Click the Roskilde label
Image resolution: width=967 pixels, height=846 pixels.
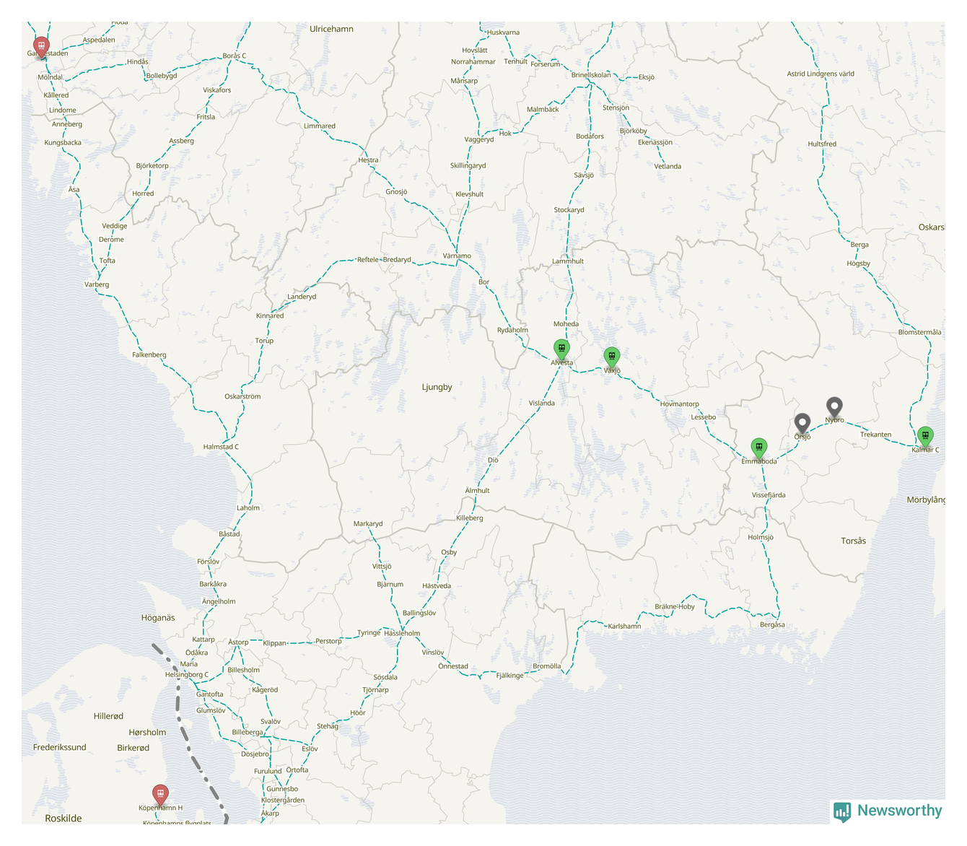pyautogui.click(x=64, y=819)
